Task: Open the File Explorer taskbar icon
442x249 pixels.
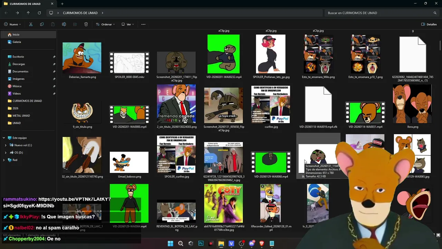Action: (221, 243)
